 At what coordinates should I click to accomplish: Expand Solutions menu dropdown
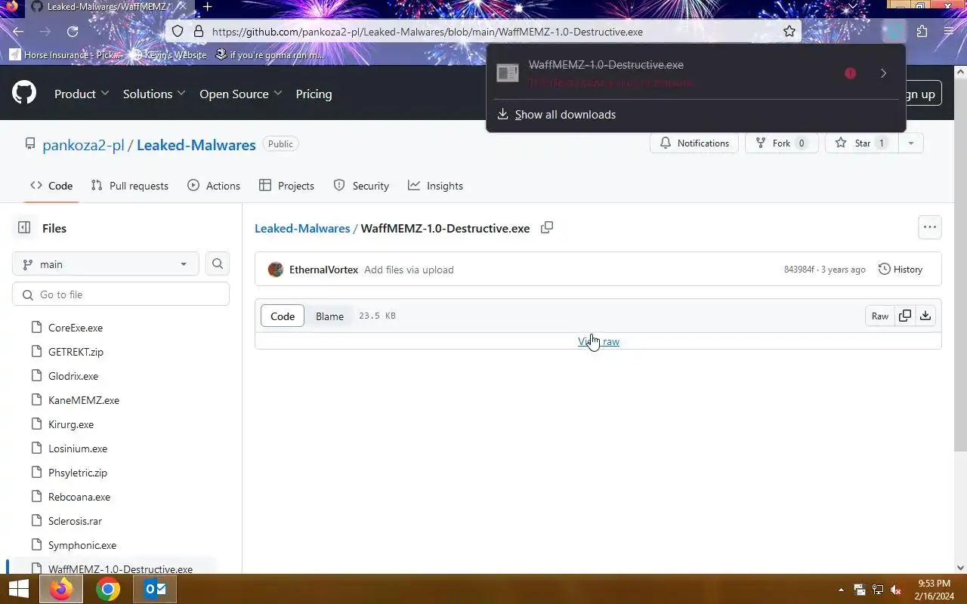click(x=154, y=94)
